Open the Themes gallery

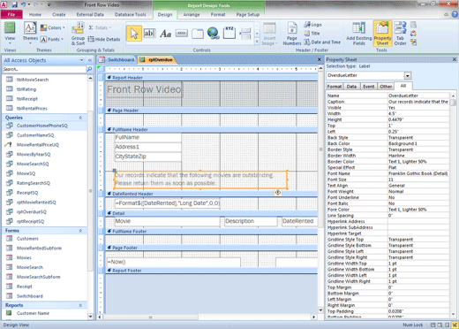[30, 33]
